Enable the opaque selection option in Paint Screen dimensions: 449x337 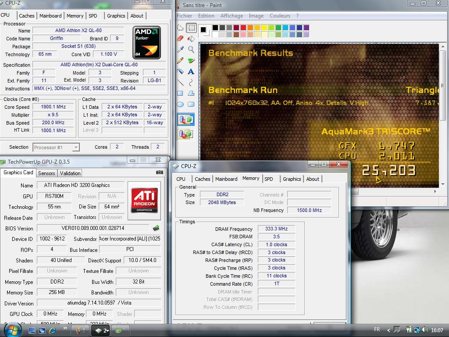click(x=186, y=119)
